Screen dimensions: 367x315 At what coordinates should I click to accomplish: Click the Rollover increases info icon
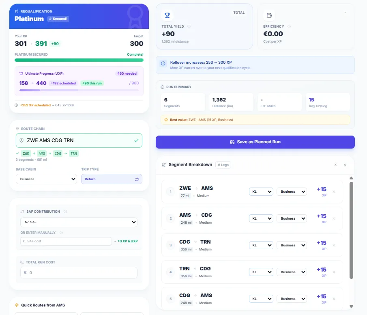tap(163, 63)
